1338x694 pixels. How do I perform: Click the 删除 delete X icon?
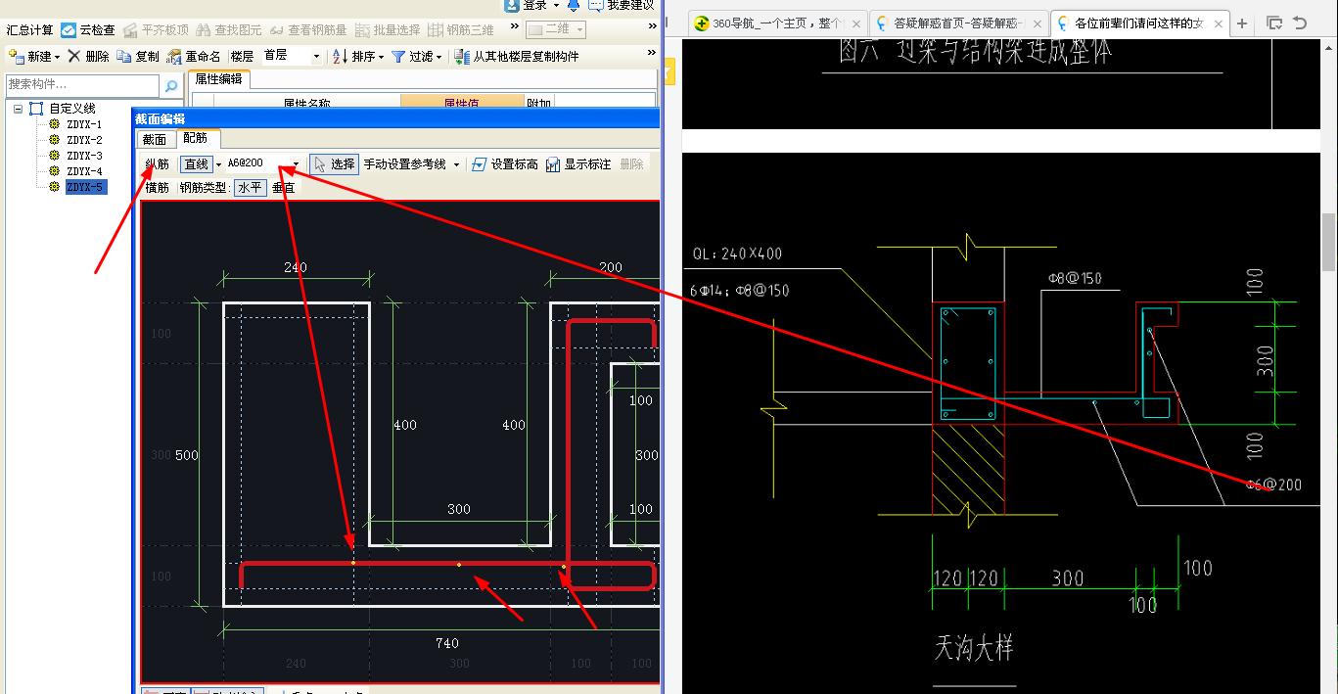tap(74, 57)
